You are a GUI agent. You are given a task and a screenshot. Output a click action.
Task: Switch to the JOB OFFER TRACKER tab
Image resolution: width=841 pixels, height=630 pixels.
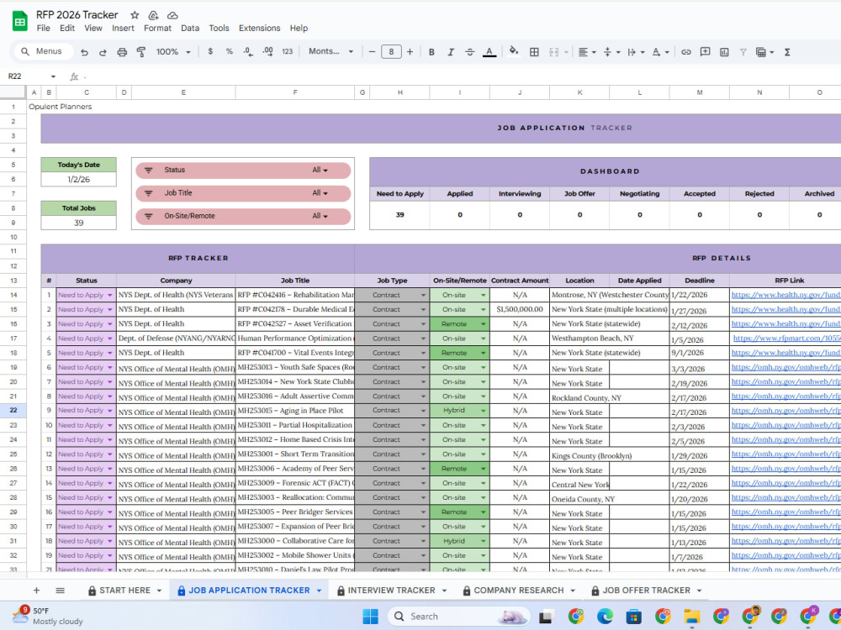[646, 591]
